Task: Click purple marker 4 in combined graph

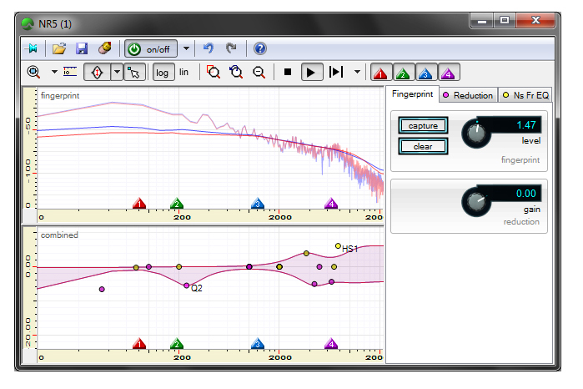Action: coord(331,344)
